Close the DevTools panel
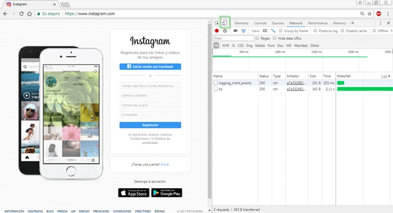 pyautogui.click(x=389, y=23)
